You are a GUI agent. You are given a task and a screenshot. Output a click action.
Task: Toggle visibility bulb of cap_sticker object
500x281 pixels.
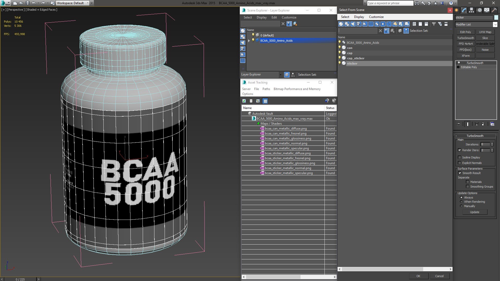tap(340, 58)
